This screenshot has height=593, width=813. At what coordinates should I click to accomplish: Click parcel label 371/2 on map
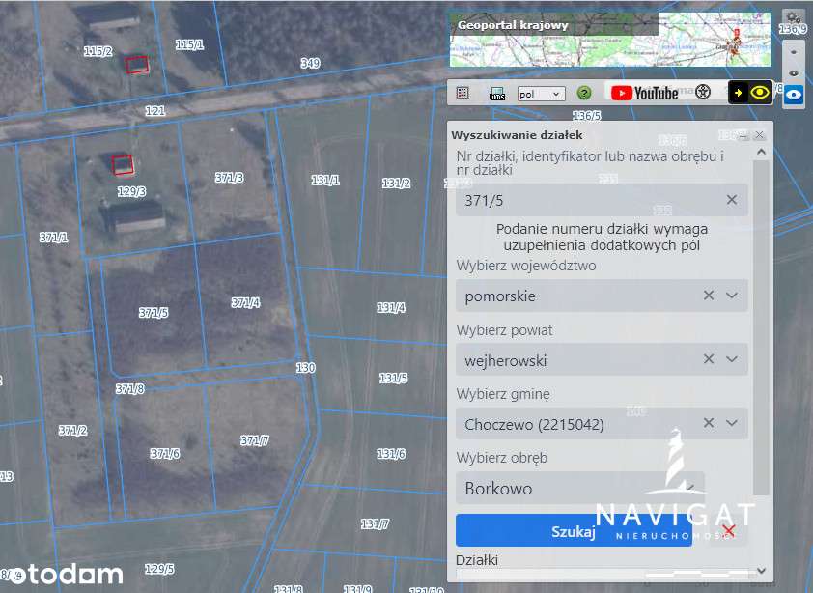(72, 430)
